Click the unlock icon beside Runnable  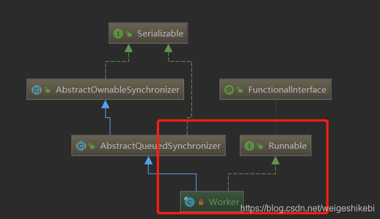[x=260, y=146]
